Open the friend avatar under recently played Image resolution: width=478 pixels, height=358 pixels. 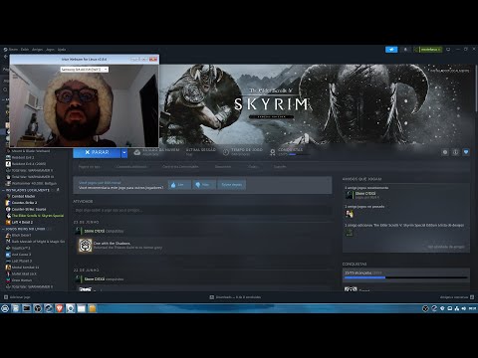350,195
